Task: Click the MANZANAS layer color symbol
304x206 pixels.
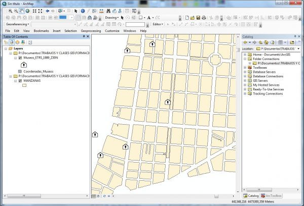Action: tap(23, 86)
